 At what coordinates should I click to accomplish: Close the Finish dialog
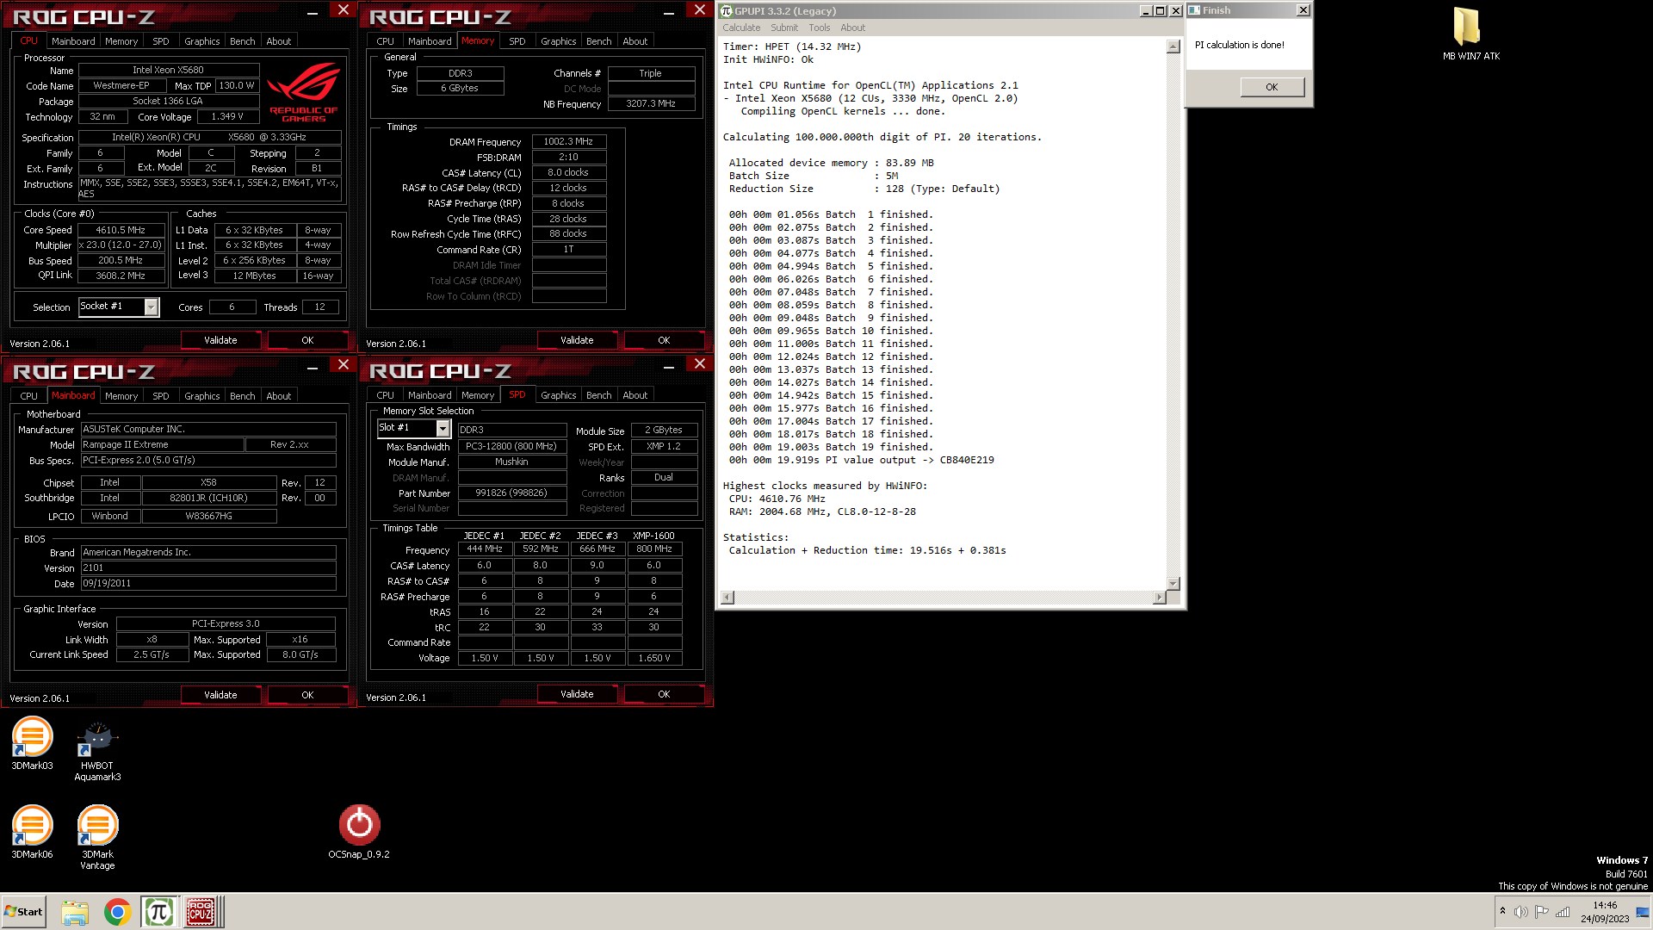1303,10
